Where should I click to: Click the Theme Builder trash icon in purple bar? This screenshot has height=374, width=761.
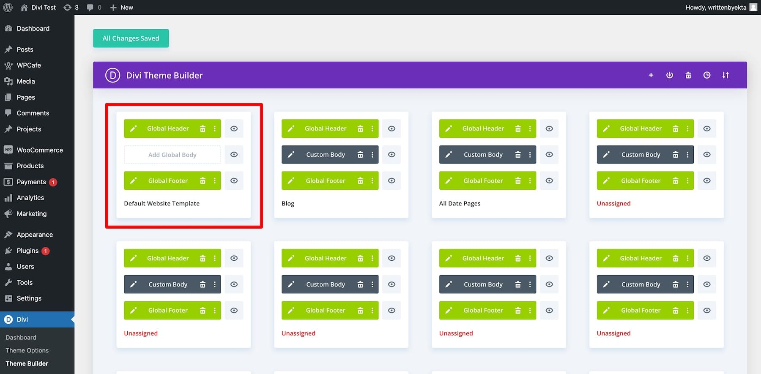688,75
